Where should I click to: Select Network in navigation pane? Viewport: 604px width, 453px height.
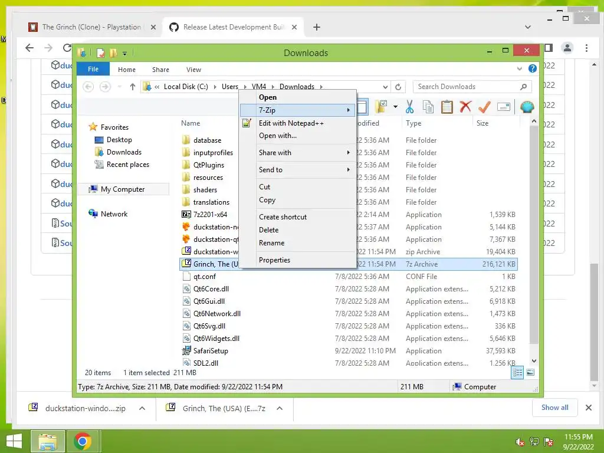click(x=114, y=214)
